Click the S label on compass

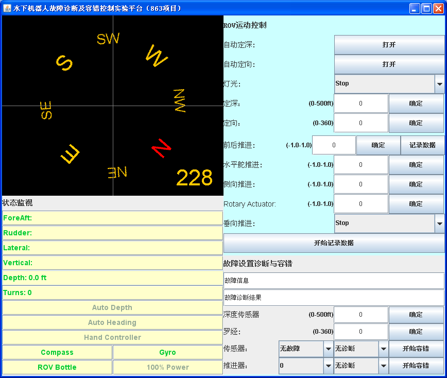click(x=64, y=63)
